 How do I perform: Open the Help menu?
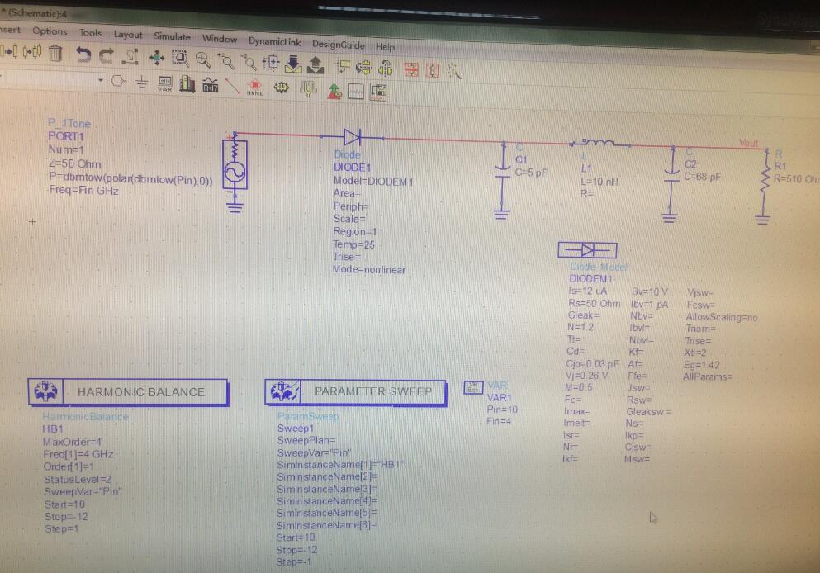386,47
